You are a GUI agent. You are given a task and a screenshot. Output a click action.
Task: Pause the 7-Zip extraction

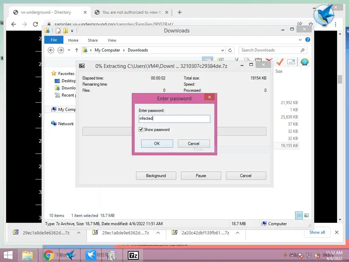[201, 176]
